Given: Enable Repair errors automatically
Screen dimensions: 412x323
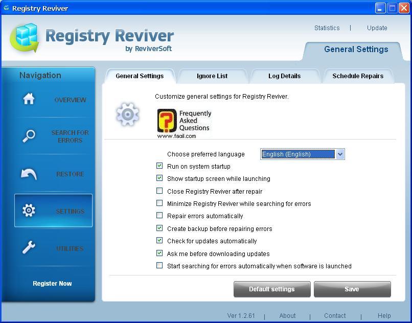Looking at the screenshot, I should click(159, 216).
